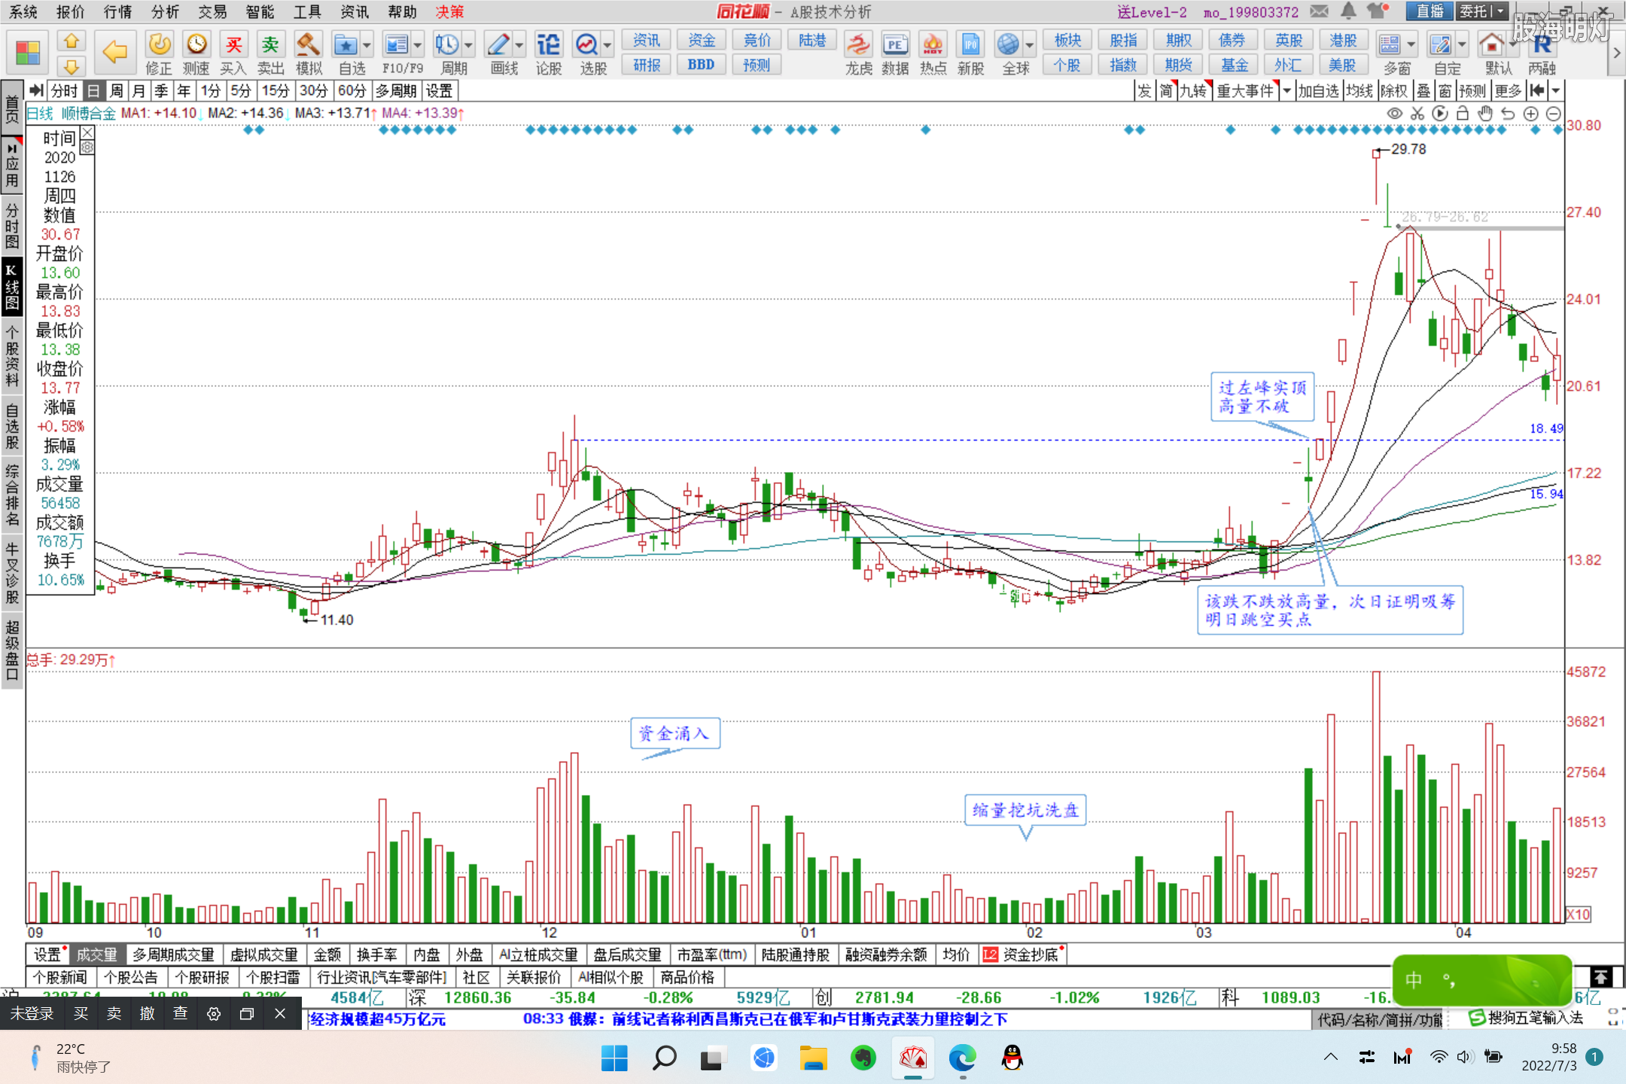Click the 板块 sector button
Screen dimensions: 1626x1084
tap(1067, 41)
